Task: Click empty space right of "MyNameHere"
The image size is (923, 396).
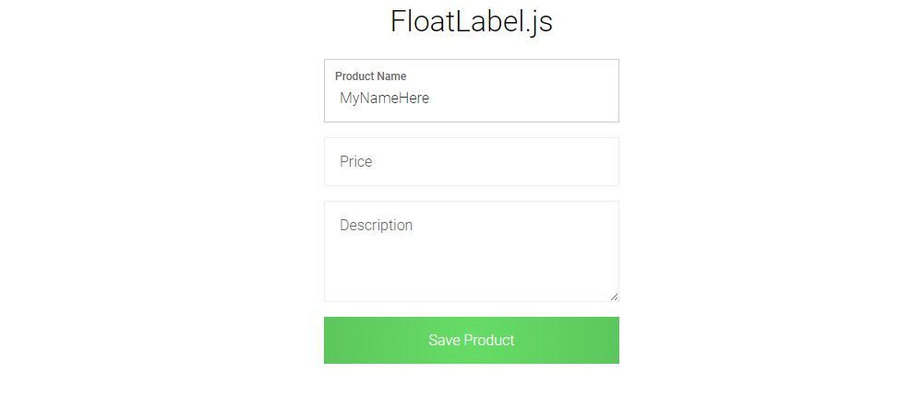Action: 526,99
